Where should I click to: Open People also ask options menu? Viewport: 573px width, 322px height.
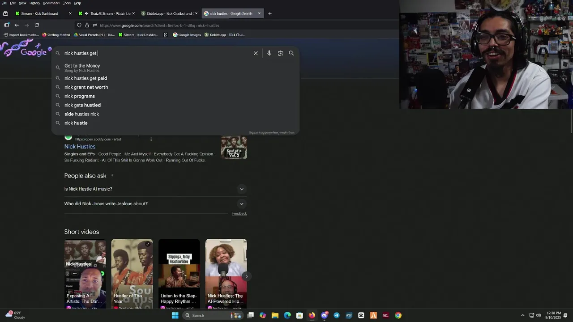pyautogui.click(x=112, y=176)
